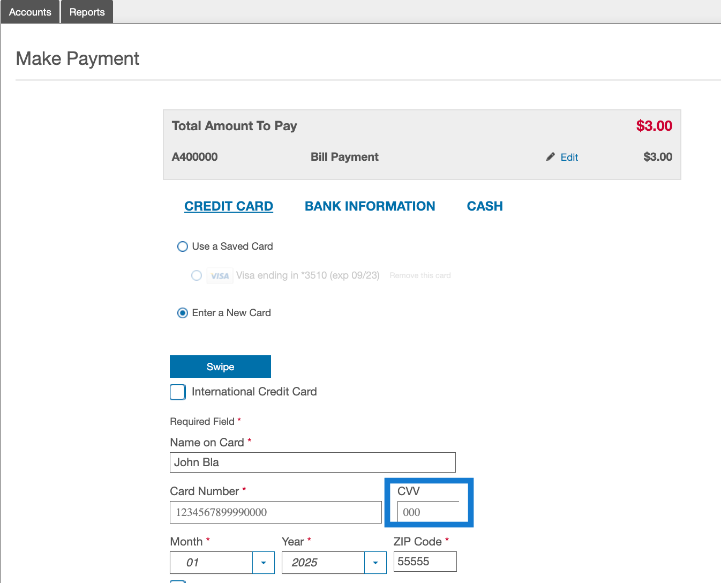Open the Month dropdown arrow

pyautogui.click(x=264, y=563)
